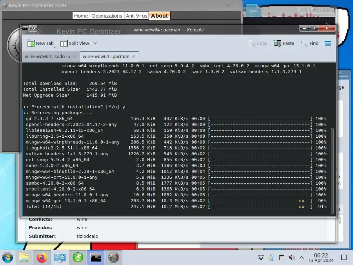Click the 'Provides:' wine value

(82, 228)
